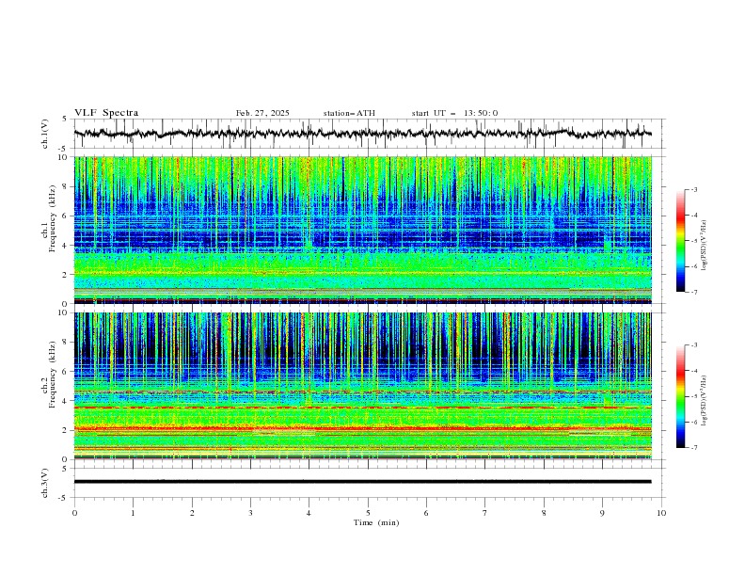Click the dark blue 4-6 kHz band in ch.1
The width and height of the screenshot is (745, 576).
362,232
